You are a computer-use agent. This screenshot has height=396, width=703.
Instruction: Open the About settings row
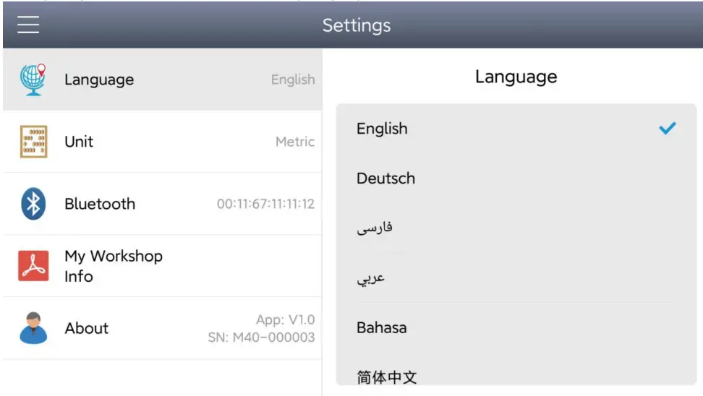(162, 328)
